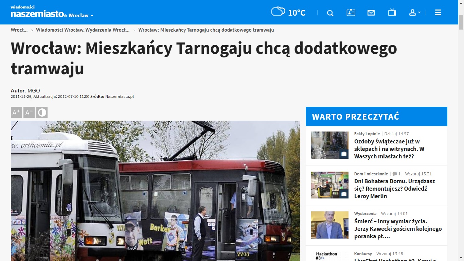Open the Konkursy category label
This screenshot has height=261, width=464.
(363, 254)
